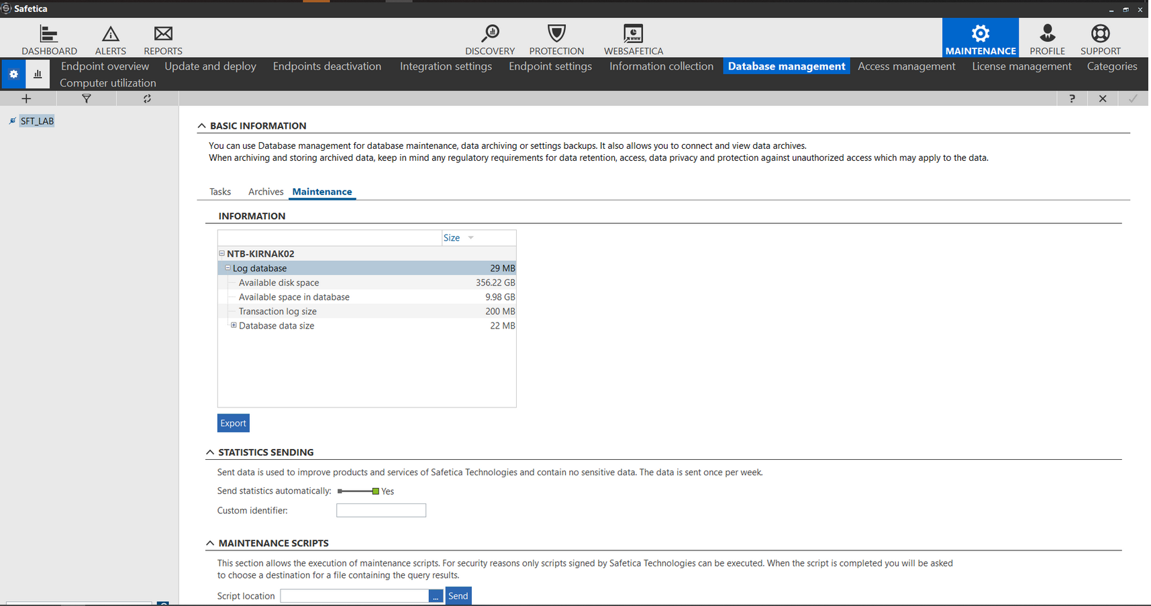Screen dimensions: 1151x606
Task: Select the Available space in database row
Action: [367, 297]
